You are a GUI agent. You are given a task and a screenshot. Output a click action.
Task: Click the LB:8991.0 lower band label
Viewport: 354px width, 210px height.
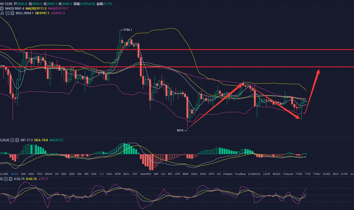58,13
